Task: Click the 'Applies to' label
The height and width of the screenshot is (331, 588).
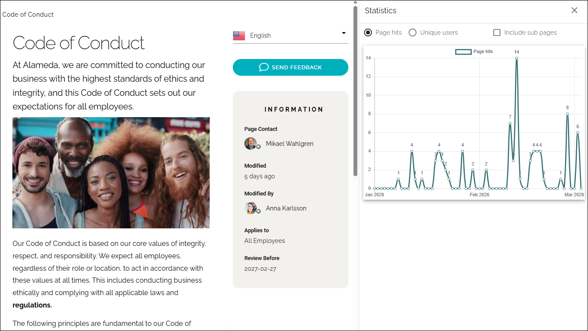Action: tap(257, 231)
